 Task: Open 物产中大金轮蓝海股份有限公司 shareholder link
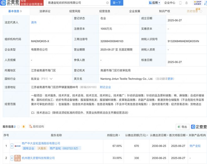(41, 143)
